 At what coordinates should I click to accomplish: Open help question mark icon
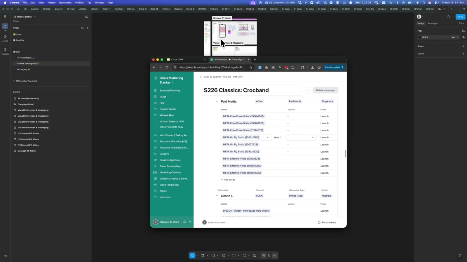(x=459, y=256)
